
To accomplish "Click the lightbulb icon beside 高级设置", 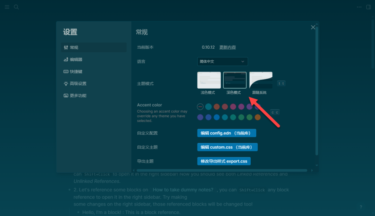I will click(66, 83).
